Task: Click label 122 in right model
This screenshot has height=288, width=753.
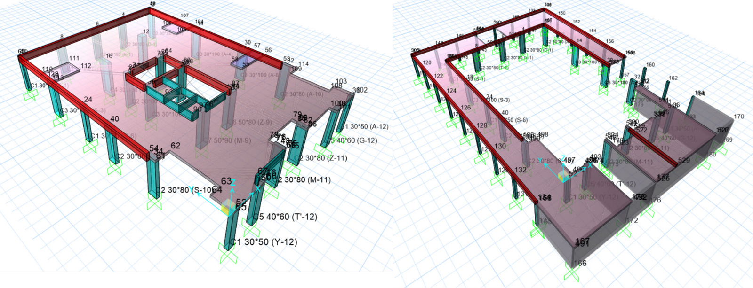Action: 439,76
